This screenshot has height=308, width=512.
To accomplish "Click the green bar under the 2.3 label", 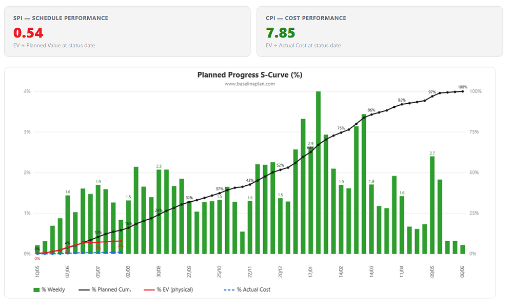I will pos(159,211).
